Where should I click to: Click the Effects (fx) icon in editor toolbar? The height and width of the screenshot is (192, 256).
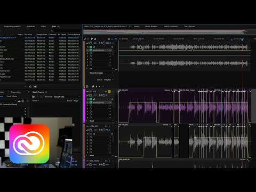[89, 39]
